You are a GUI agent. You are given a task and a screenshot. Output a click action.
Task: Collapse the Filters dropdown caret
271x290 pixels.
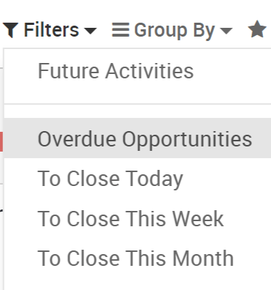pos(91,31)
